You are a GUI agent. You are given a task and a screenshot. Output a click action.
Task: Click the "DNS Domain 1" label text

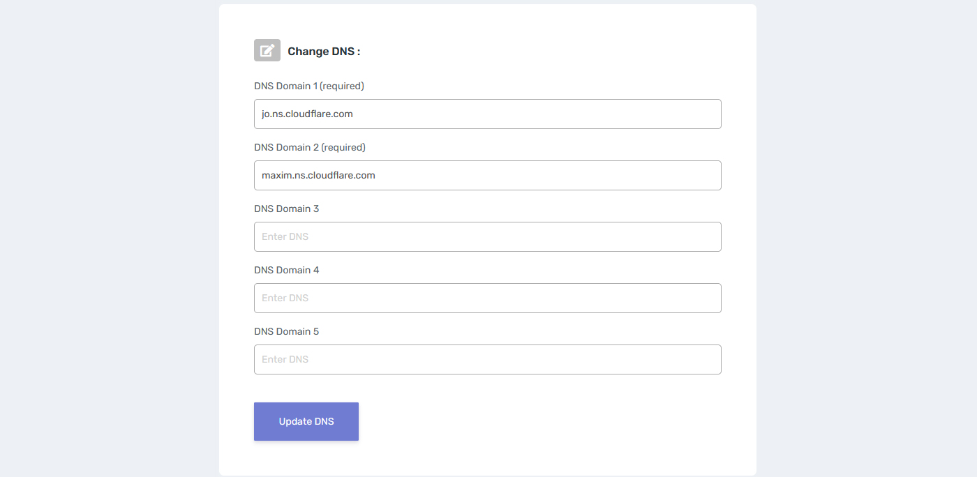coord(285,86)
